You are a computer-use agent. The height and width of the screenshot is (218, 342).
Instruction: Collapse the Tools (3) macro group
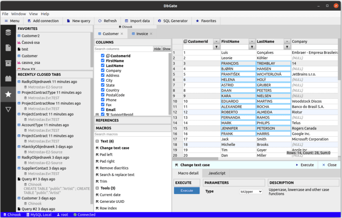coord(97,188)
